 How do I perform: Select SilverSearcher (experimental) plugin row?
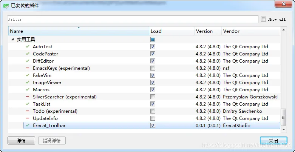click(x=144, y=97)
